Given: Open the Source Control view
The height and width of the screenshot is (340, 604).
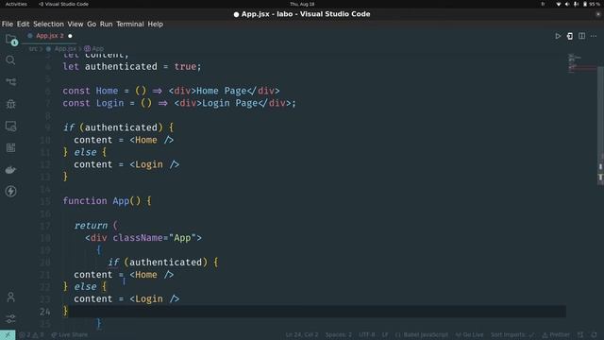Looking at the screenshot, I should (10, 82).
